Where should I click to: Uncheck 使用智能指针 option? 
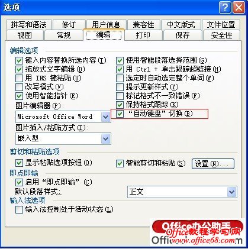19,96
